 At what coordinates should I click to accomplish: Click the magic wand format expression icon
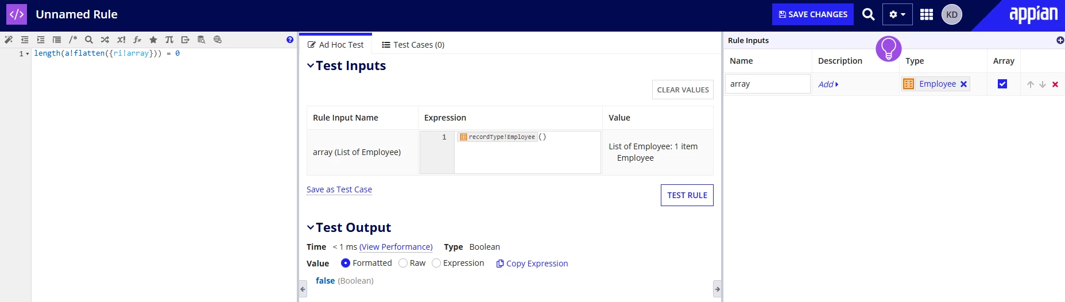pos(9,40)
